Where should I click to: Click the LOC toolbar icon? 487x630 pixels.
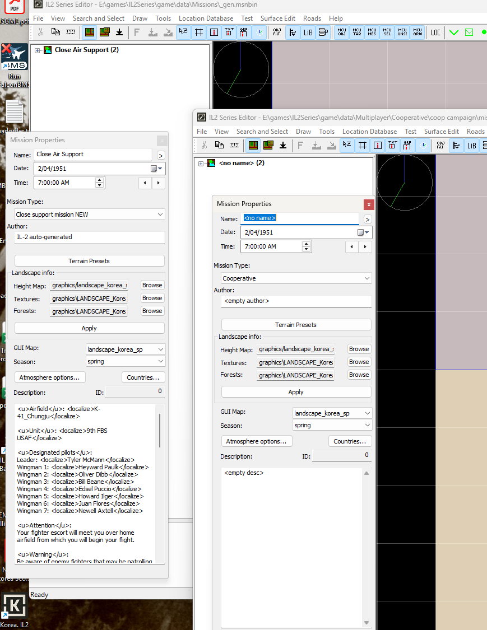click(x=435, y=32)
